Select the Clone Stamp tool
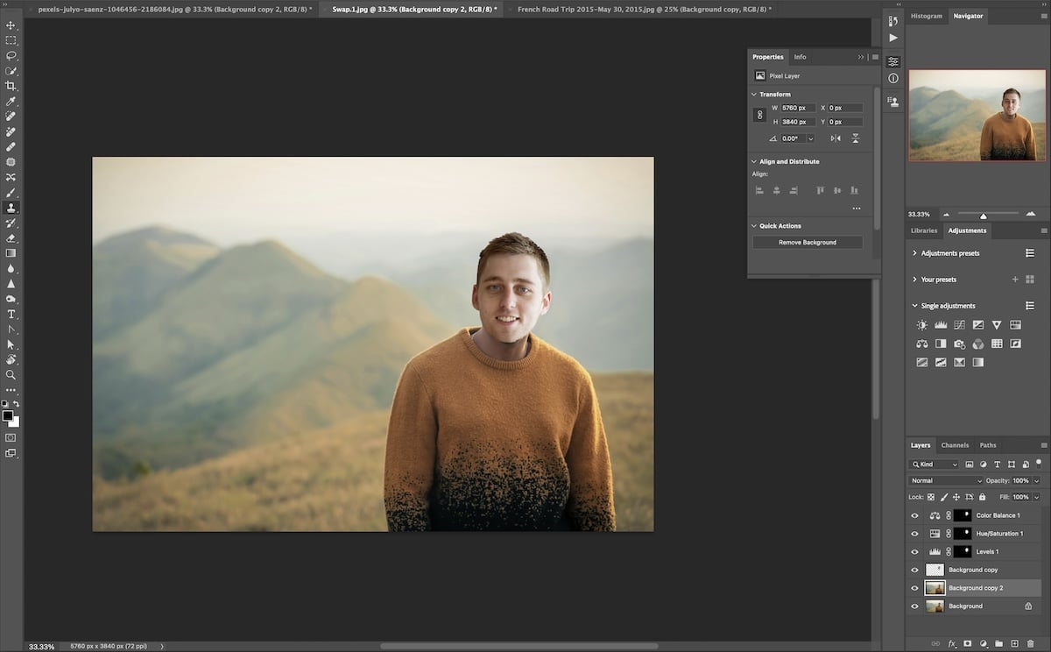The width and height of the screenshot is (1051, 652). coord(11,208)
